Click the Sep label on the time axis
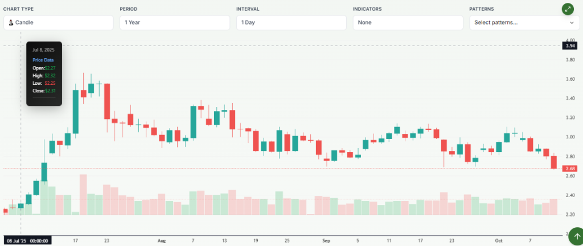The width and height of the screenshot is (583, 246). (326, 241)
